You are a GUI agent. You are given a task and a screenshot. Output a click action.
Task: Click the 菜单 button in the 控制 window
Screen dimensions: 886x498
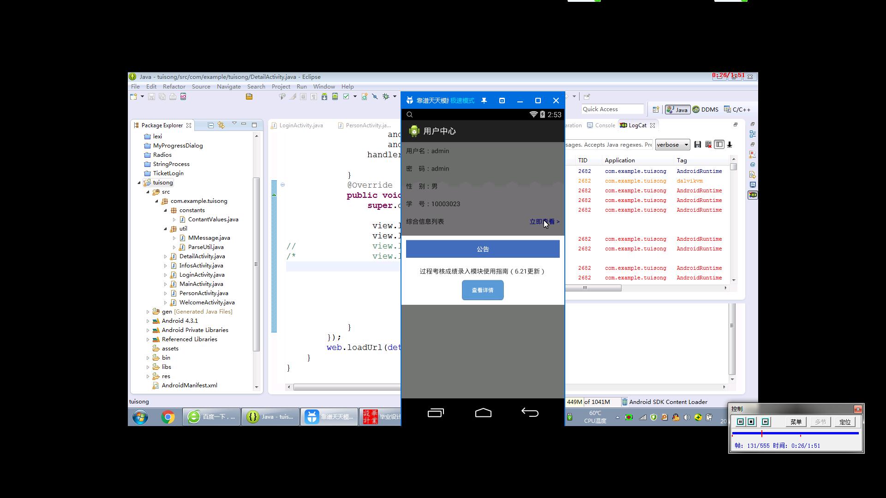[796, 422]
